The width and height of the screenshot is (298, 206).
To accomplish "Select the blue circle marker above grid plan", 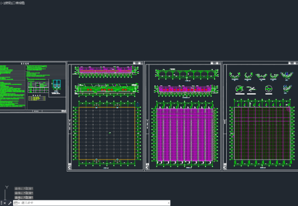I will (x=138, y=105).
